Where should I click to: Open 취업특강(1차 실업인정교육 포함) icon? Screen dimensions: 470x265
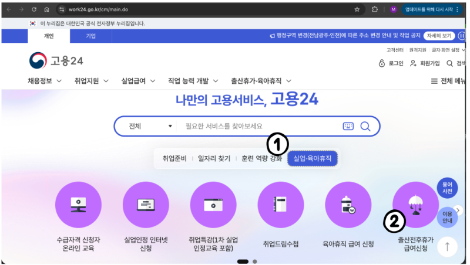(x=213, y=205)
